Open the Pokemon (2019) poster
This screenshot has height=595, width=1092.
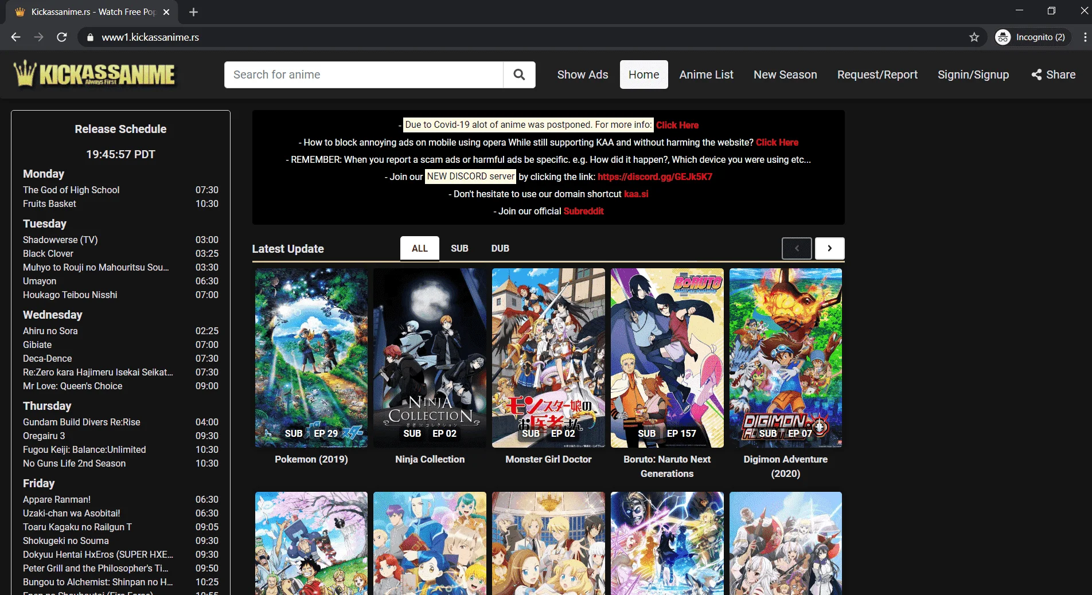pyautogui.click(x=311, y=358)
